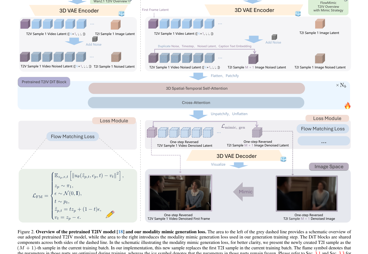The height and width of the screenshot is (254, 368).
Task: Click the Pretrained T2IV DIT Block label
Action: (x=44, y=82)
